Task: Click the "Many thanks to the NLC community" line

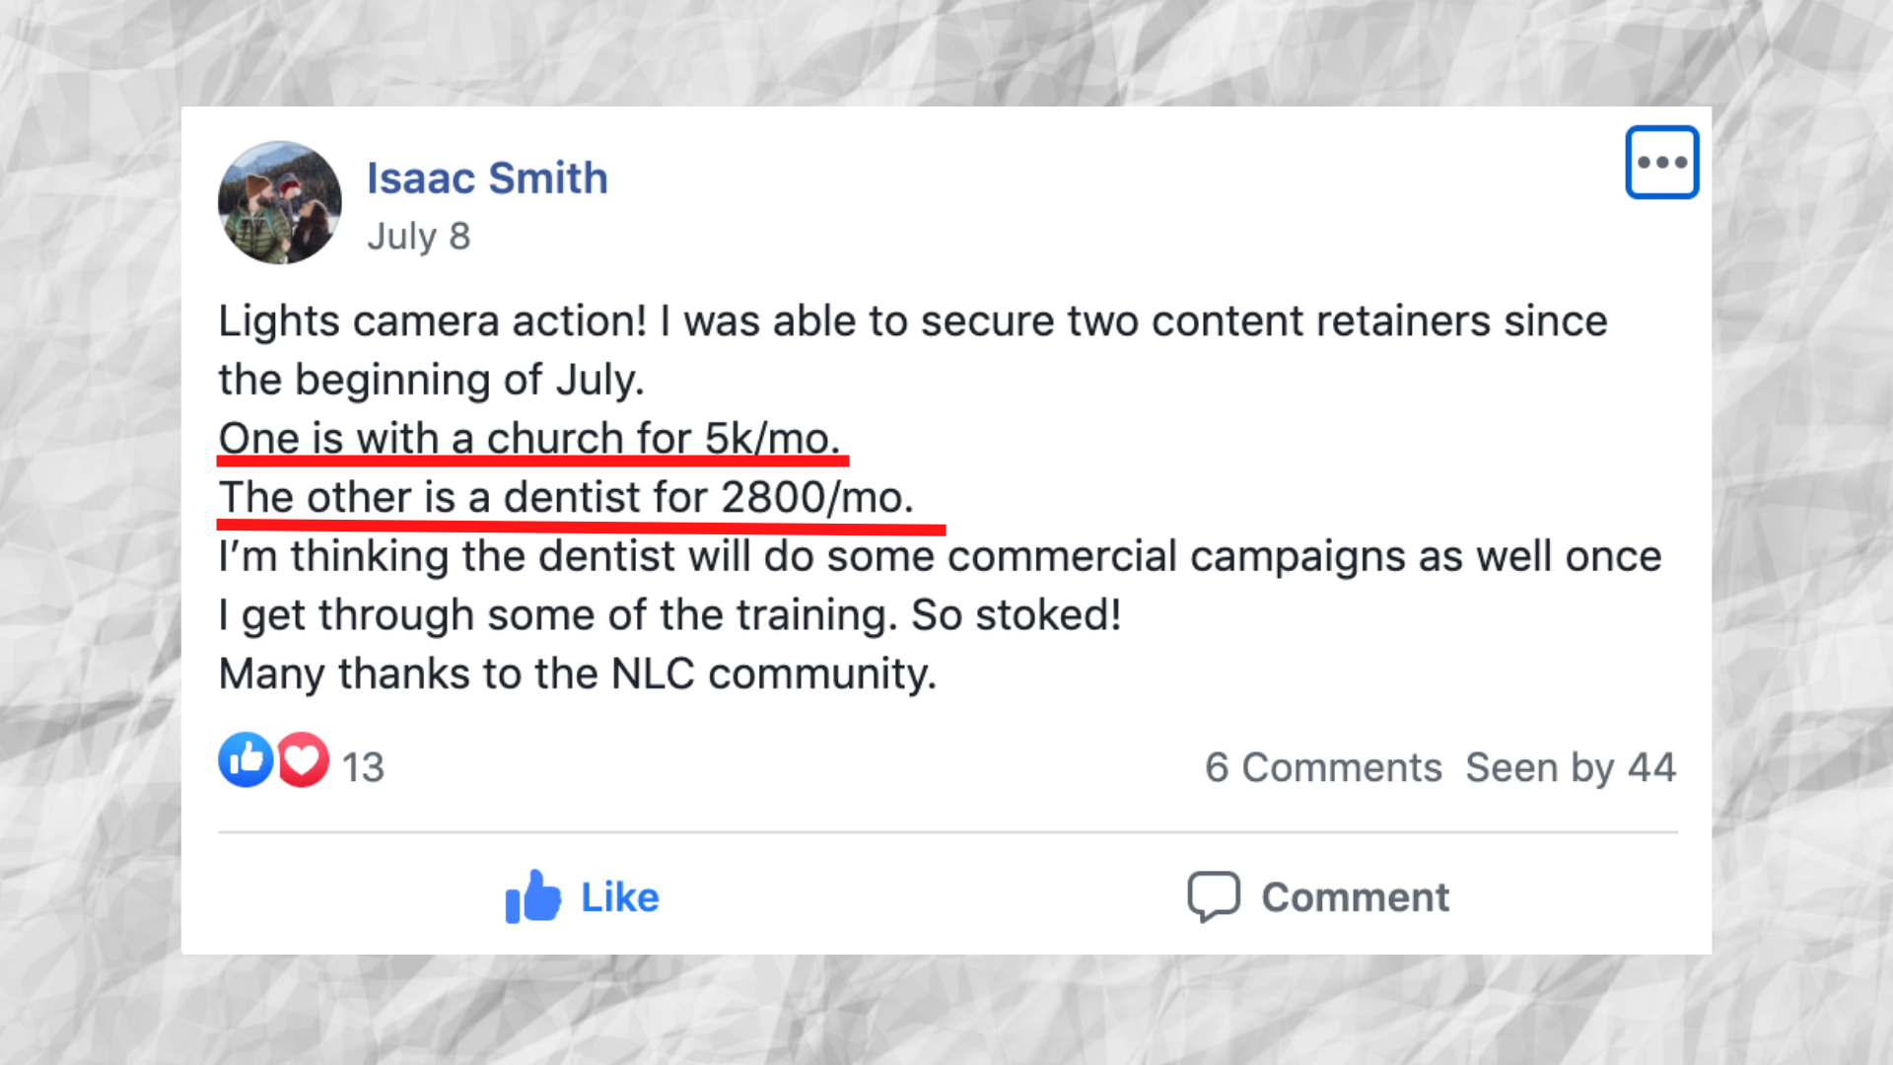Action: point(577,674)
